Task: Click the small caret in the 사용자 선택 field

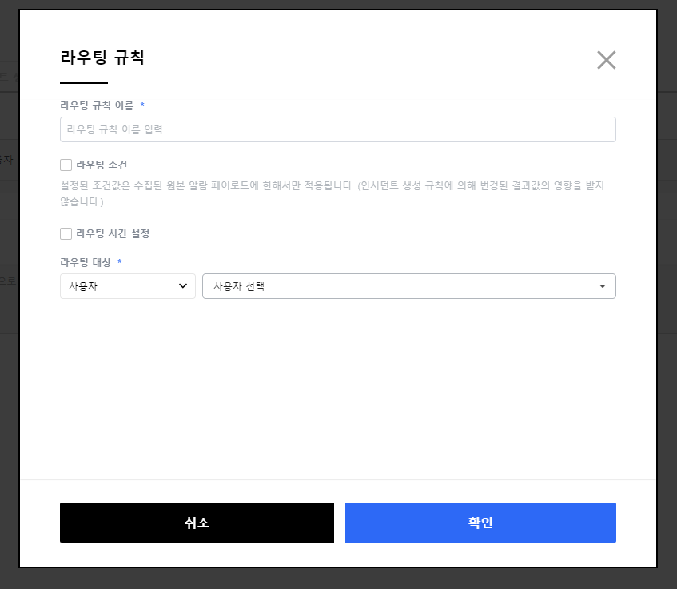Action: coord(602,287)
